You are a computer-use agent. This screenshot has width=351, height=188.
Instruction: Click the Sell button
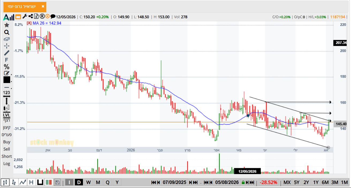pyautogui.click(x=7, y=149)
